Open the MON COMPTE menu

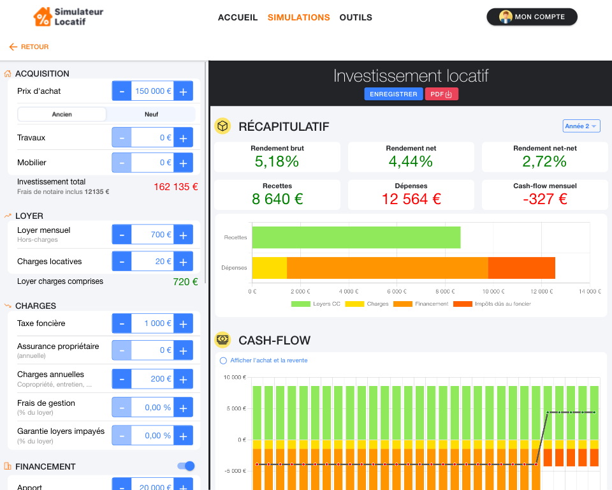point(532,17)
